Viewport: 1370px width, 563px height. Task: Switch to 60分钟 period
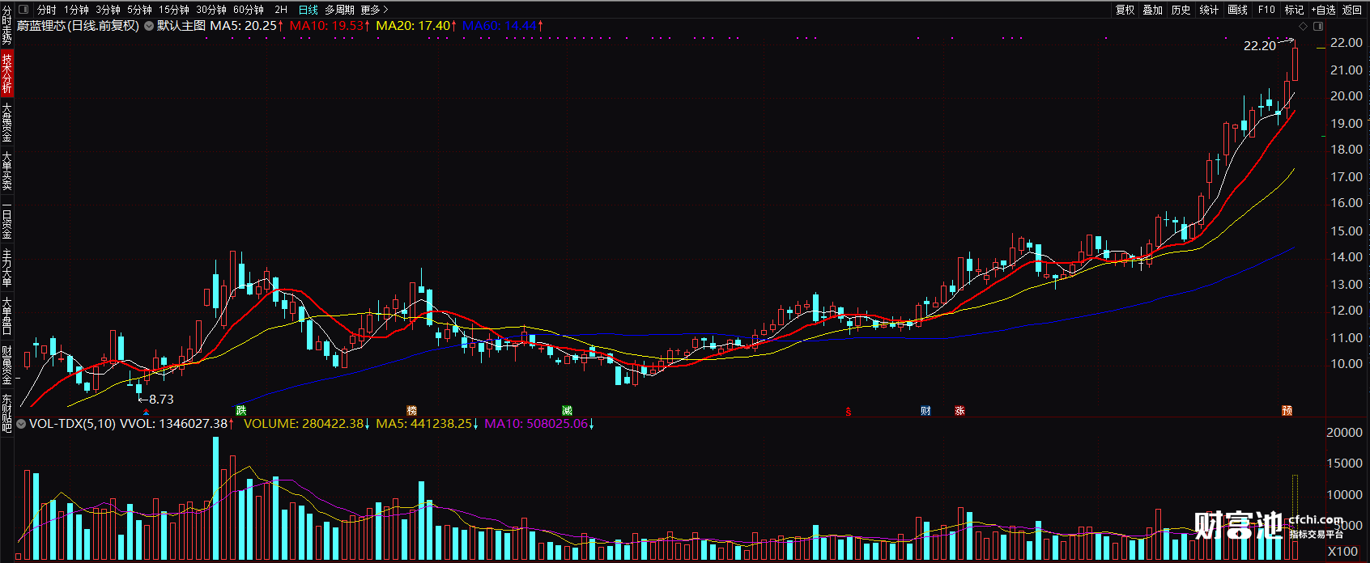(x=249, y=10)
